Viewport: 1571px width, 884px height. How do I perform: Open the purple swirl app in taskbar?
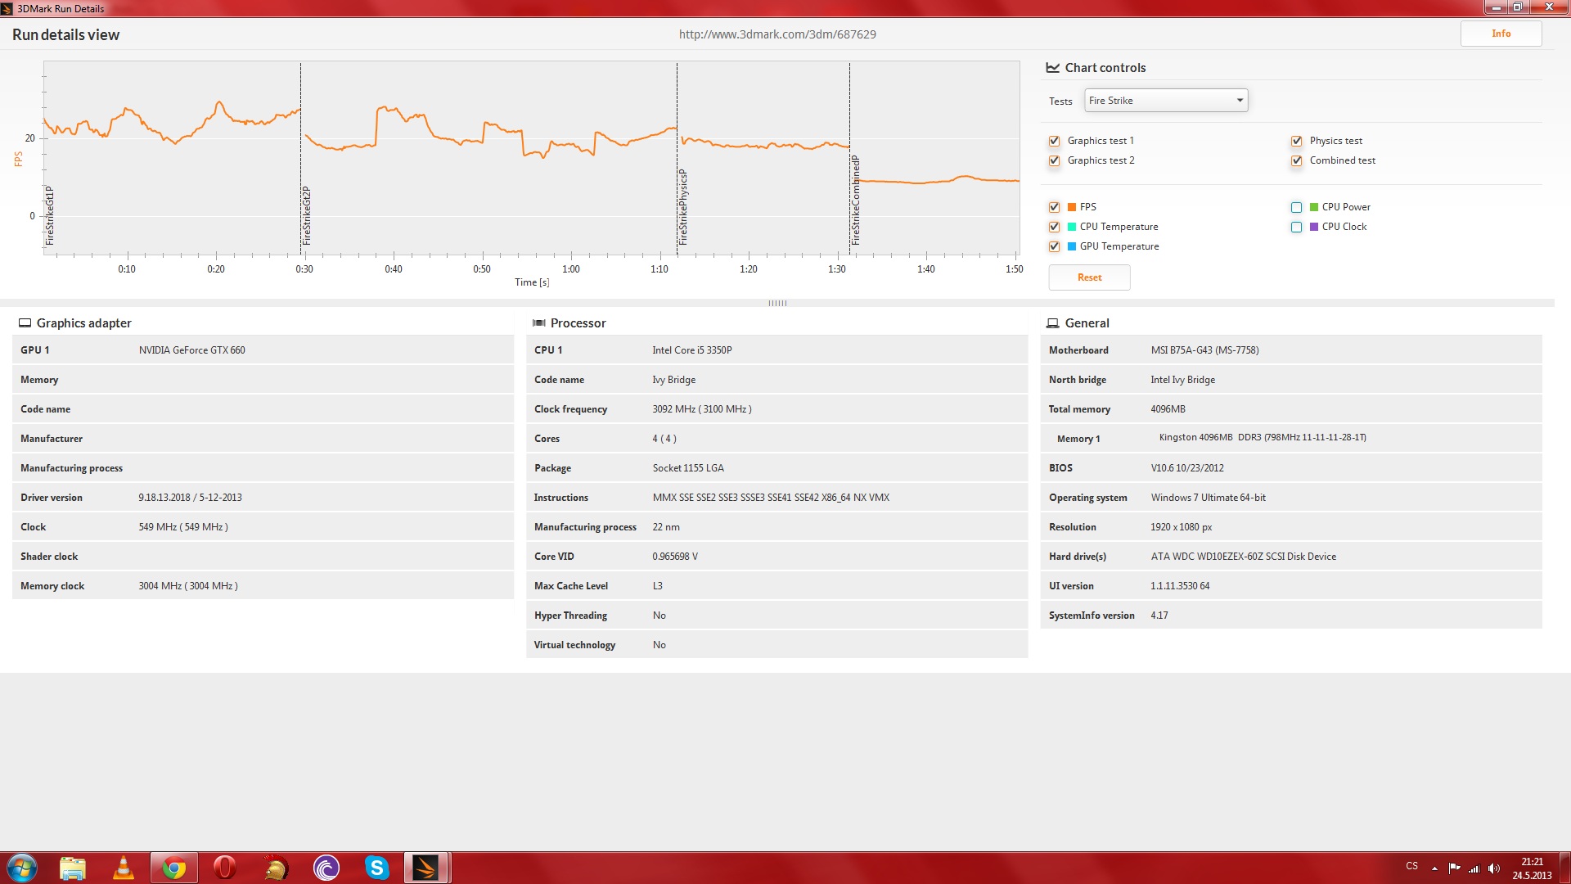(326, 868)
